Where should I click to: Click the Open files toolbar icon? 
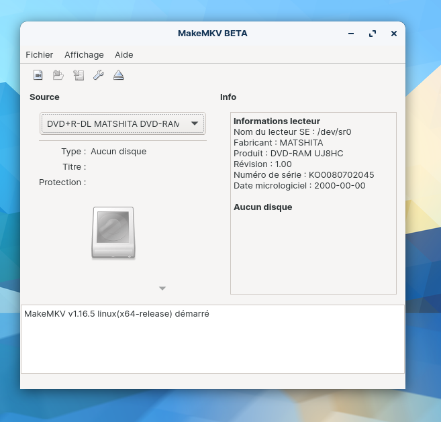tap(38, 75)
